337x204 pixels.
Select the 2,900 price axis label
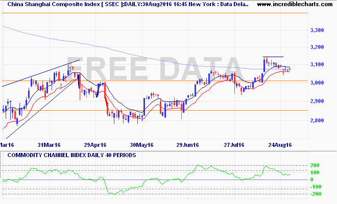pos(317,101)
